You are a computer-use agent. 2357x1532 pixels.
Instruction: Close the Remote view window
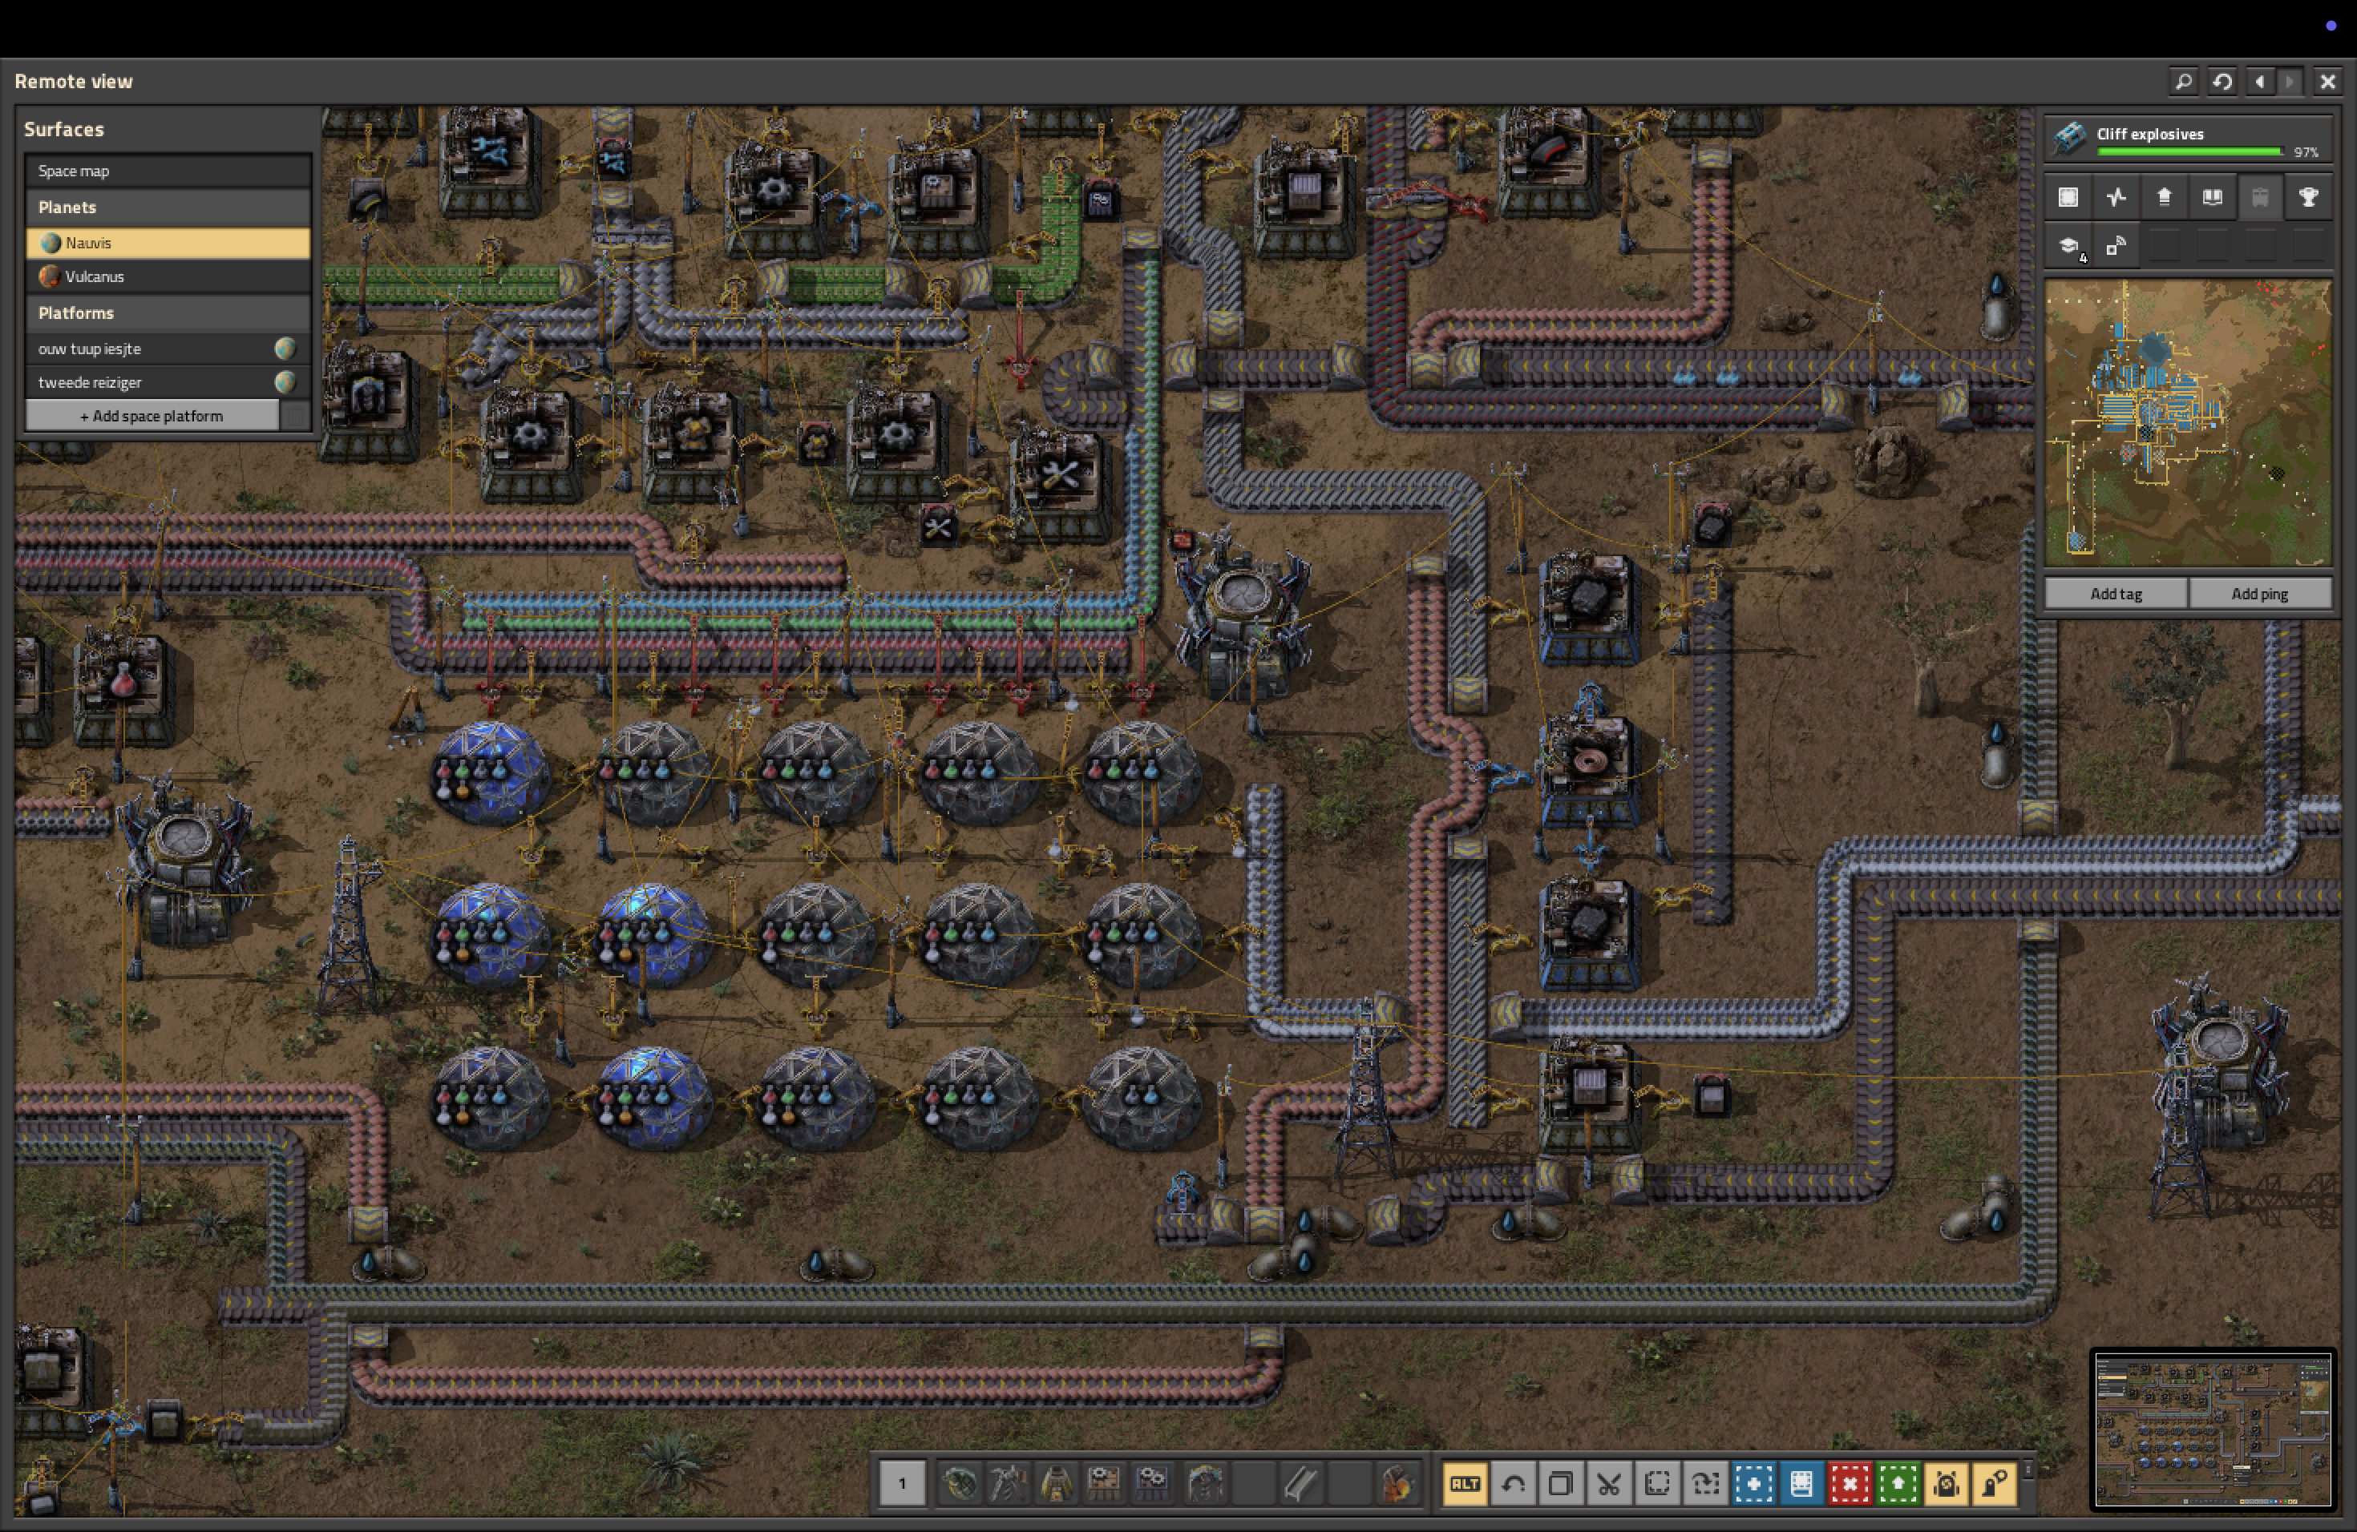pyautogui.click(x=2327, y=81)
